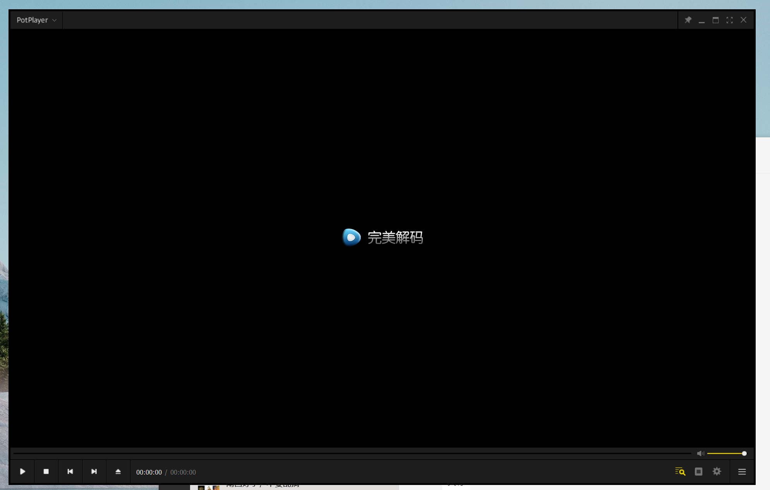Skip to next item in playlist
Image resolution: width=770 pixels, height=490 pixels.
pyautogui.click(x=94, y=471)
